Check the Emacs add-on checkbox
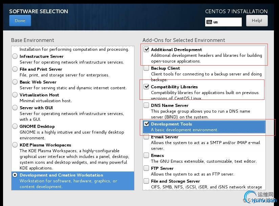 [146, 155]
